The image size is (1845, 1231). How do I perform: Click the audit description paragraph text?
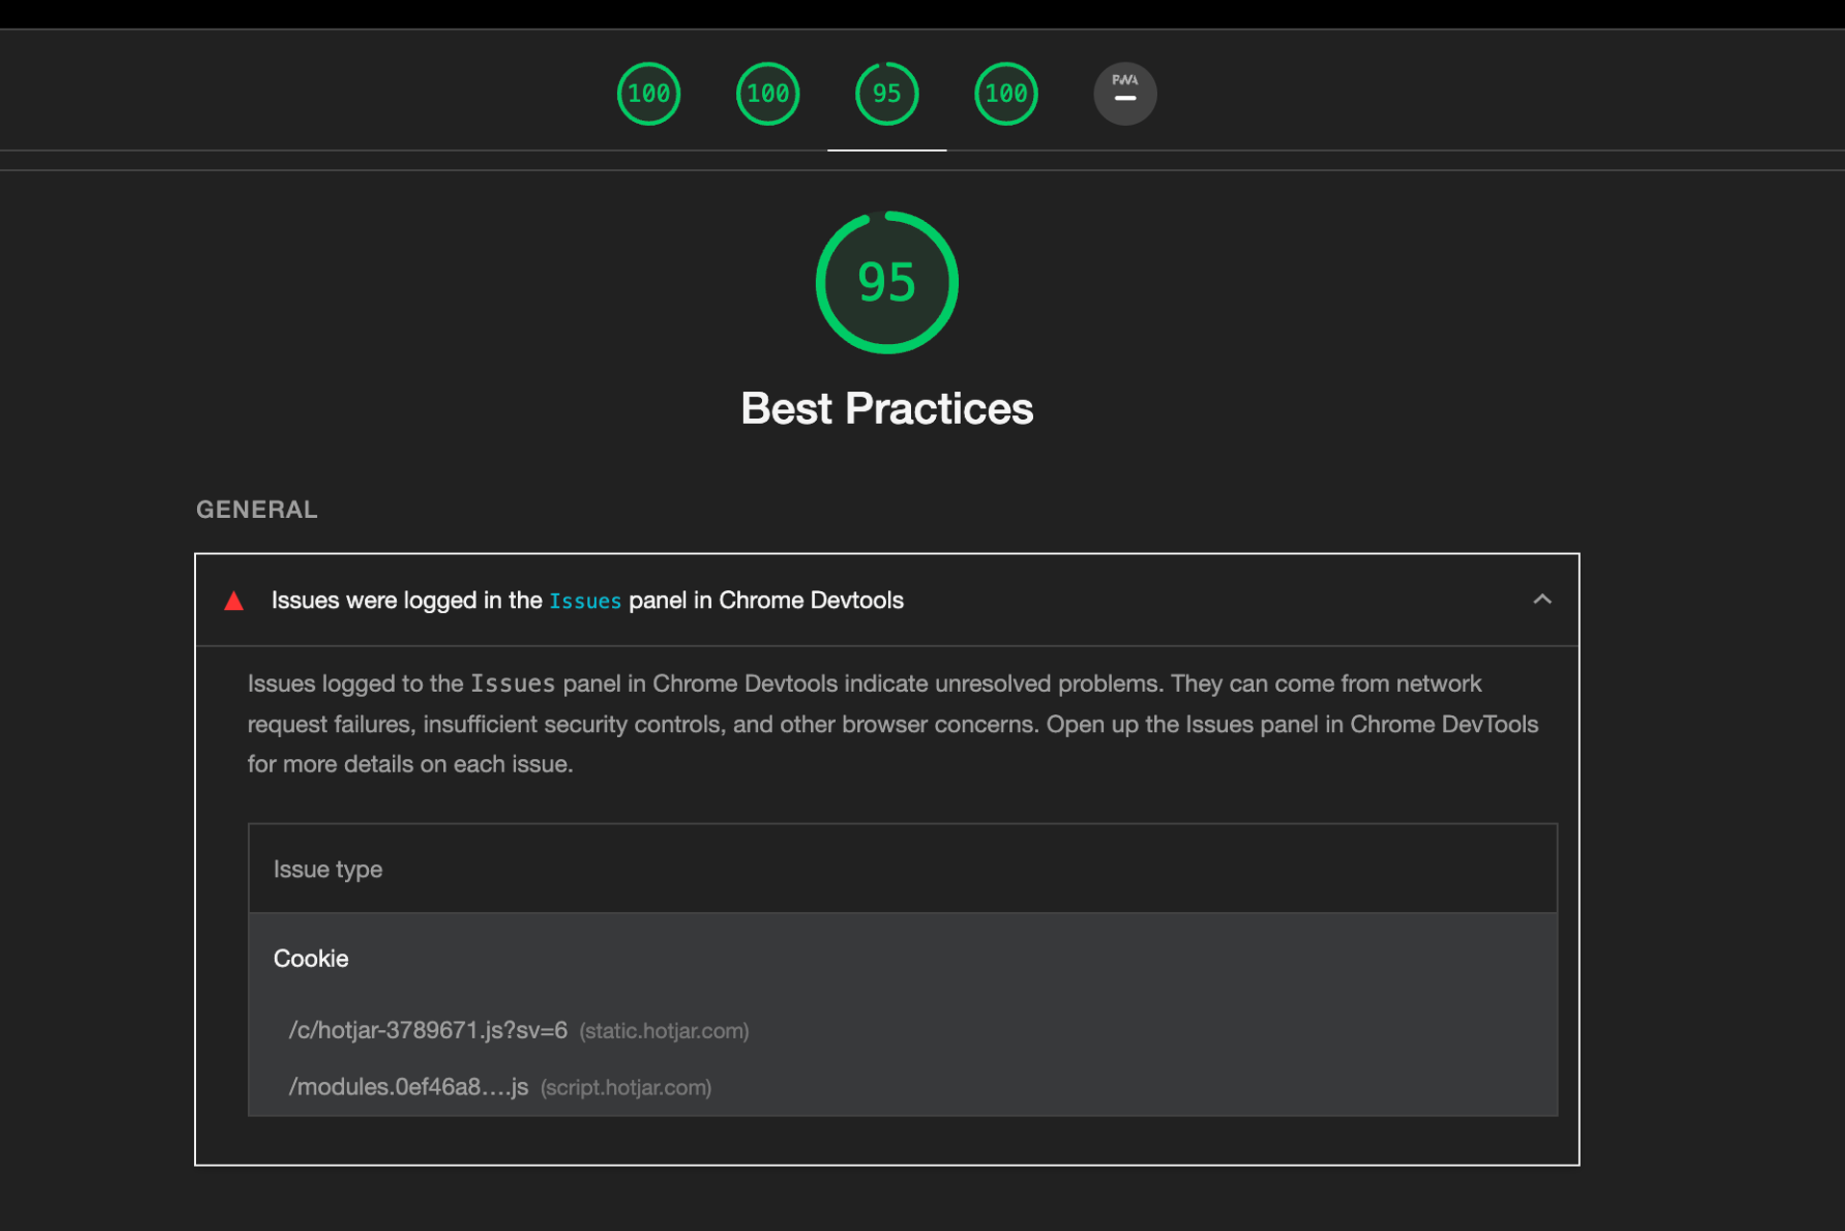coord(893,724)
